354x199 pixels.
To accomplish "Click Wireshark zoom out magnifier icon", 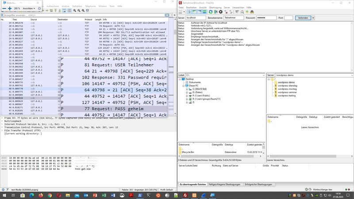I will [x=79, y=10].
